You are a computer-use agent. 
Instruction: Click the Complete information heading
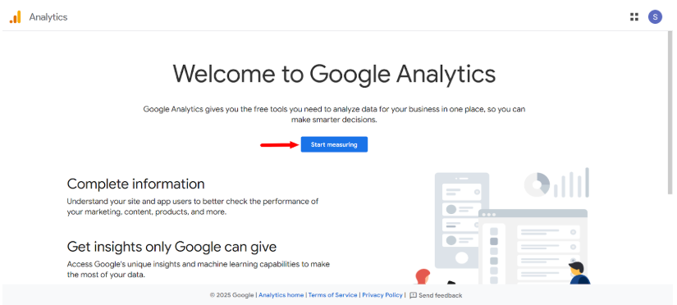(135, 184)
